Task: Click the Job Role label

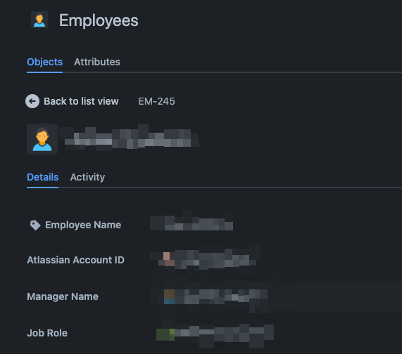Action: click(47, 334)
